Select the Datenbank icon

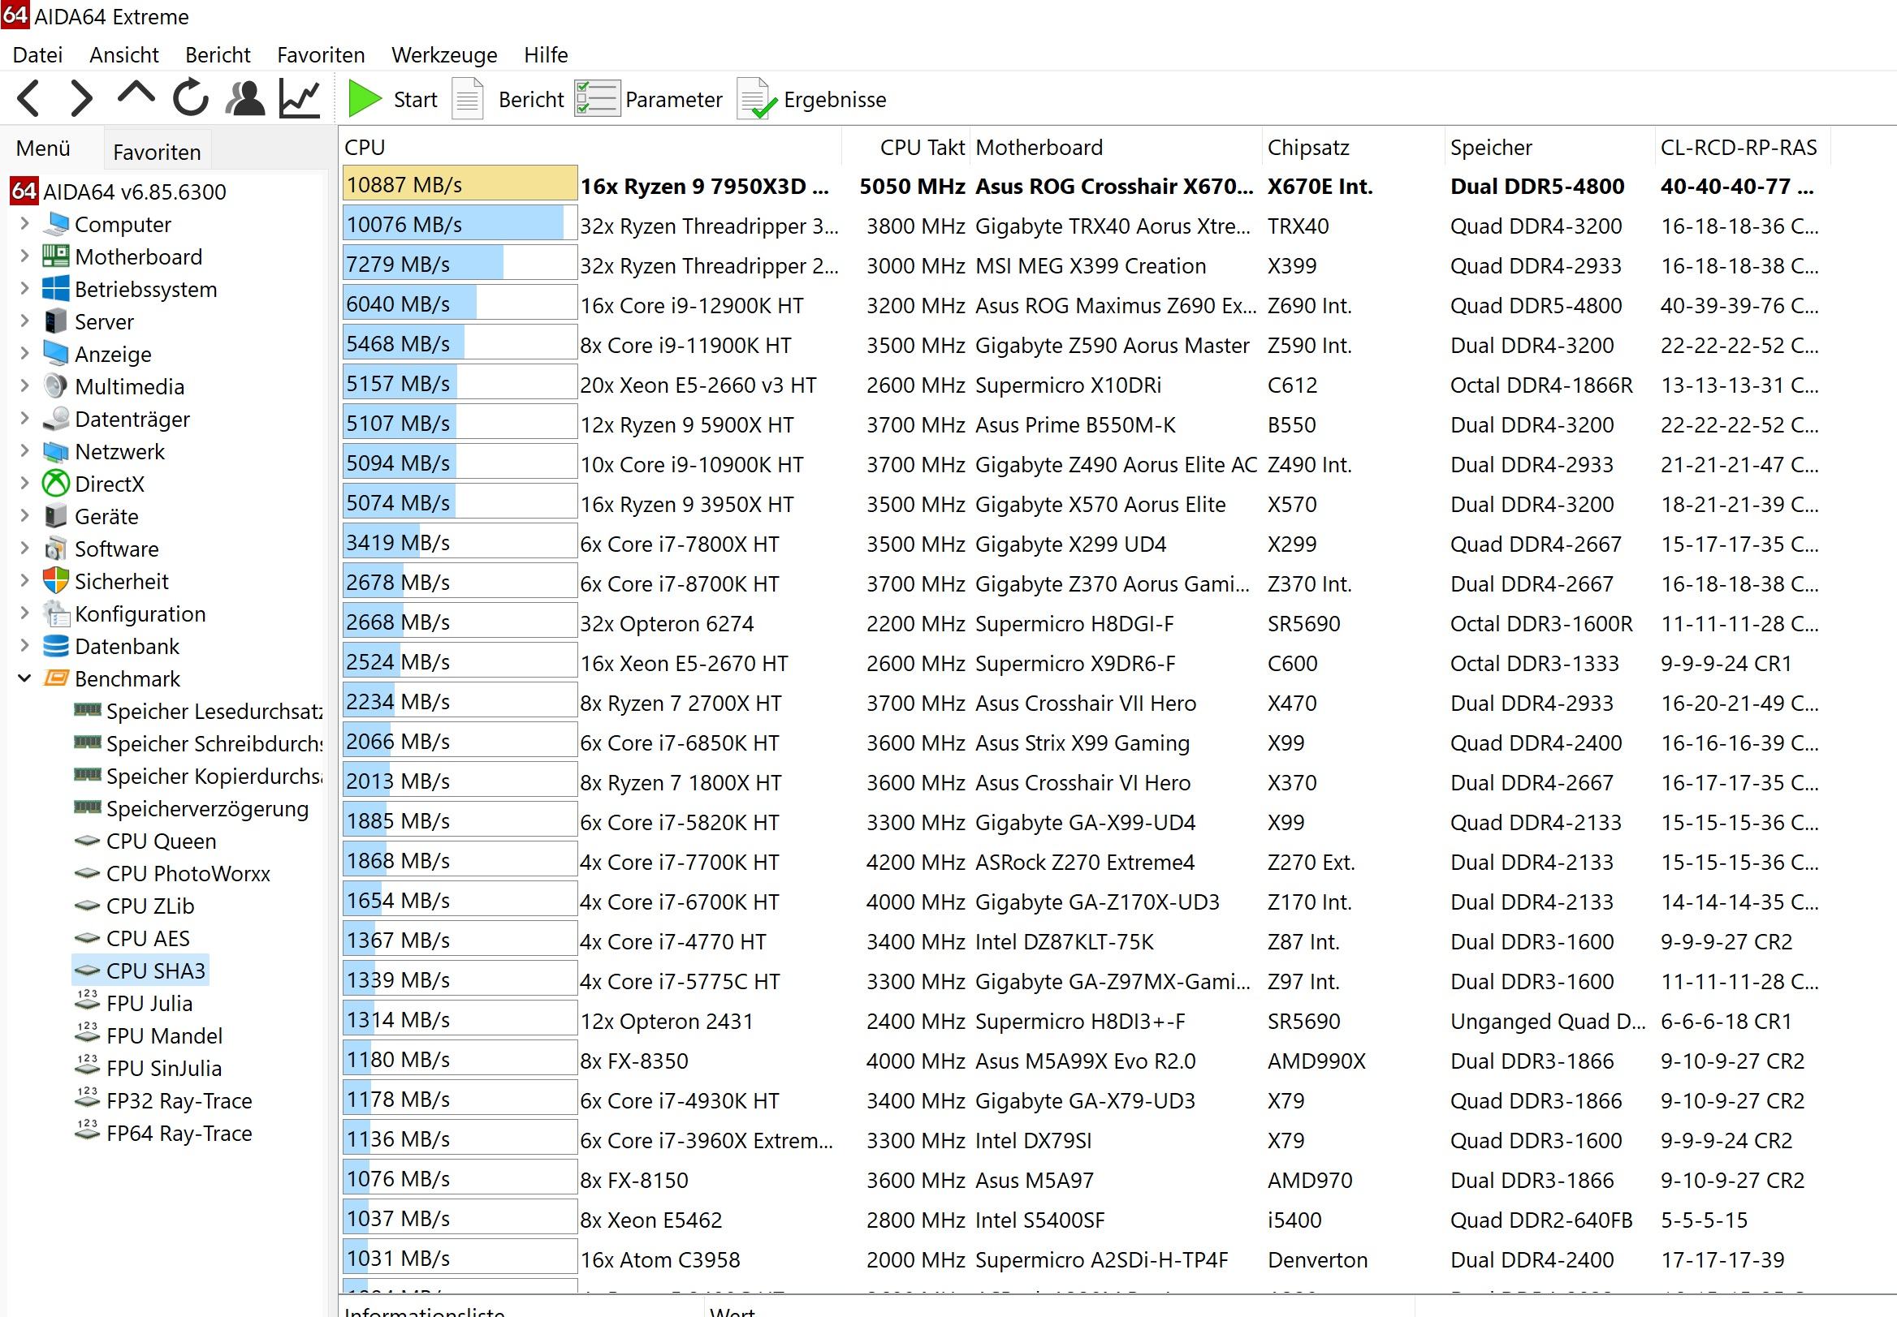click(56, 646)
